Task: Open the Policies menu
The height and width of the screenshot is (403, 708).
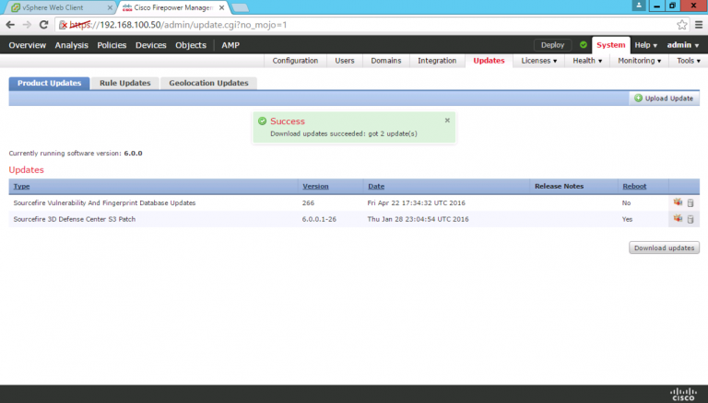Action: click(112, 45)
